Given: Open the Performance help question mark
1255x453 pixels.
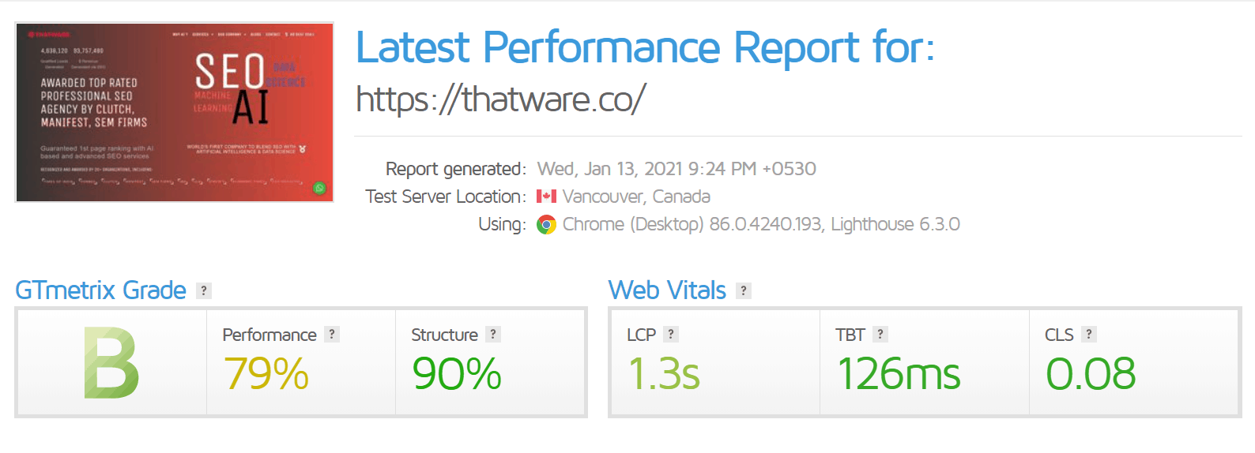Looking at the screenshot, I should (332, 335).
